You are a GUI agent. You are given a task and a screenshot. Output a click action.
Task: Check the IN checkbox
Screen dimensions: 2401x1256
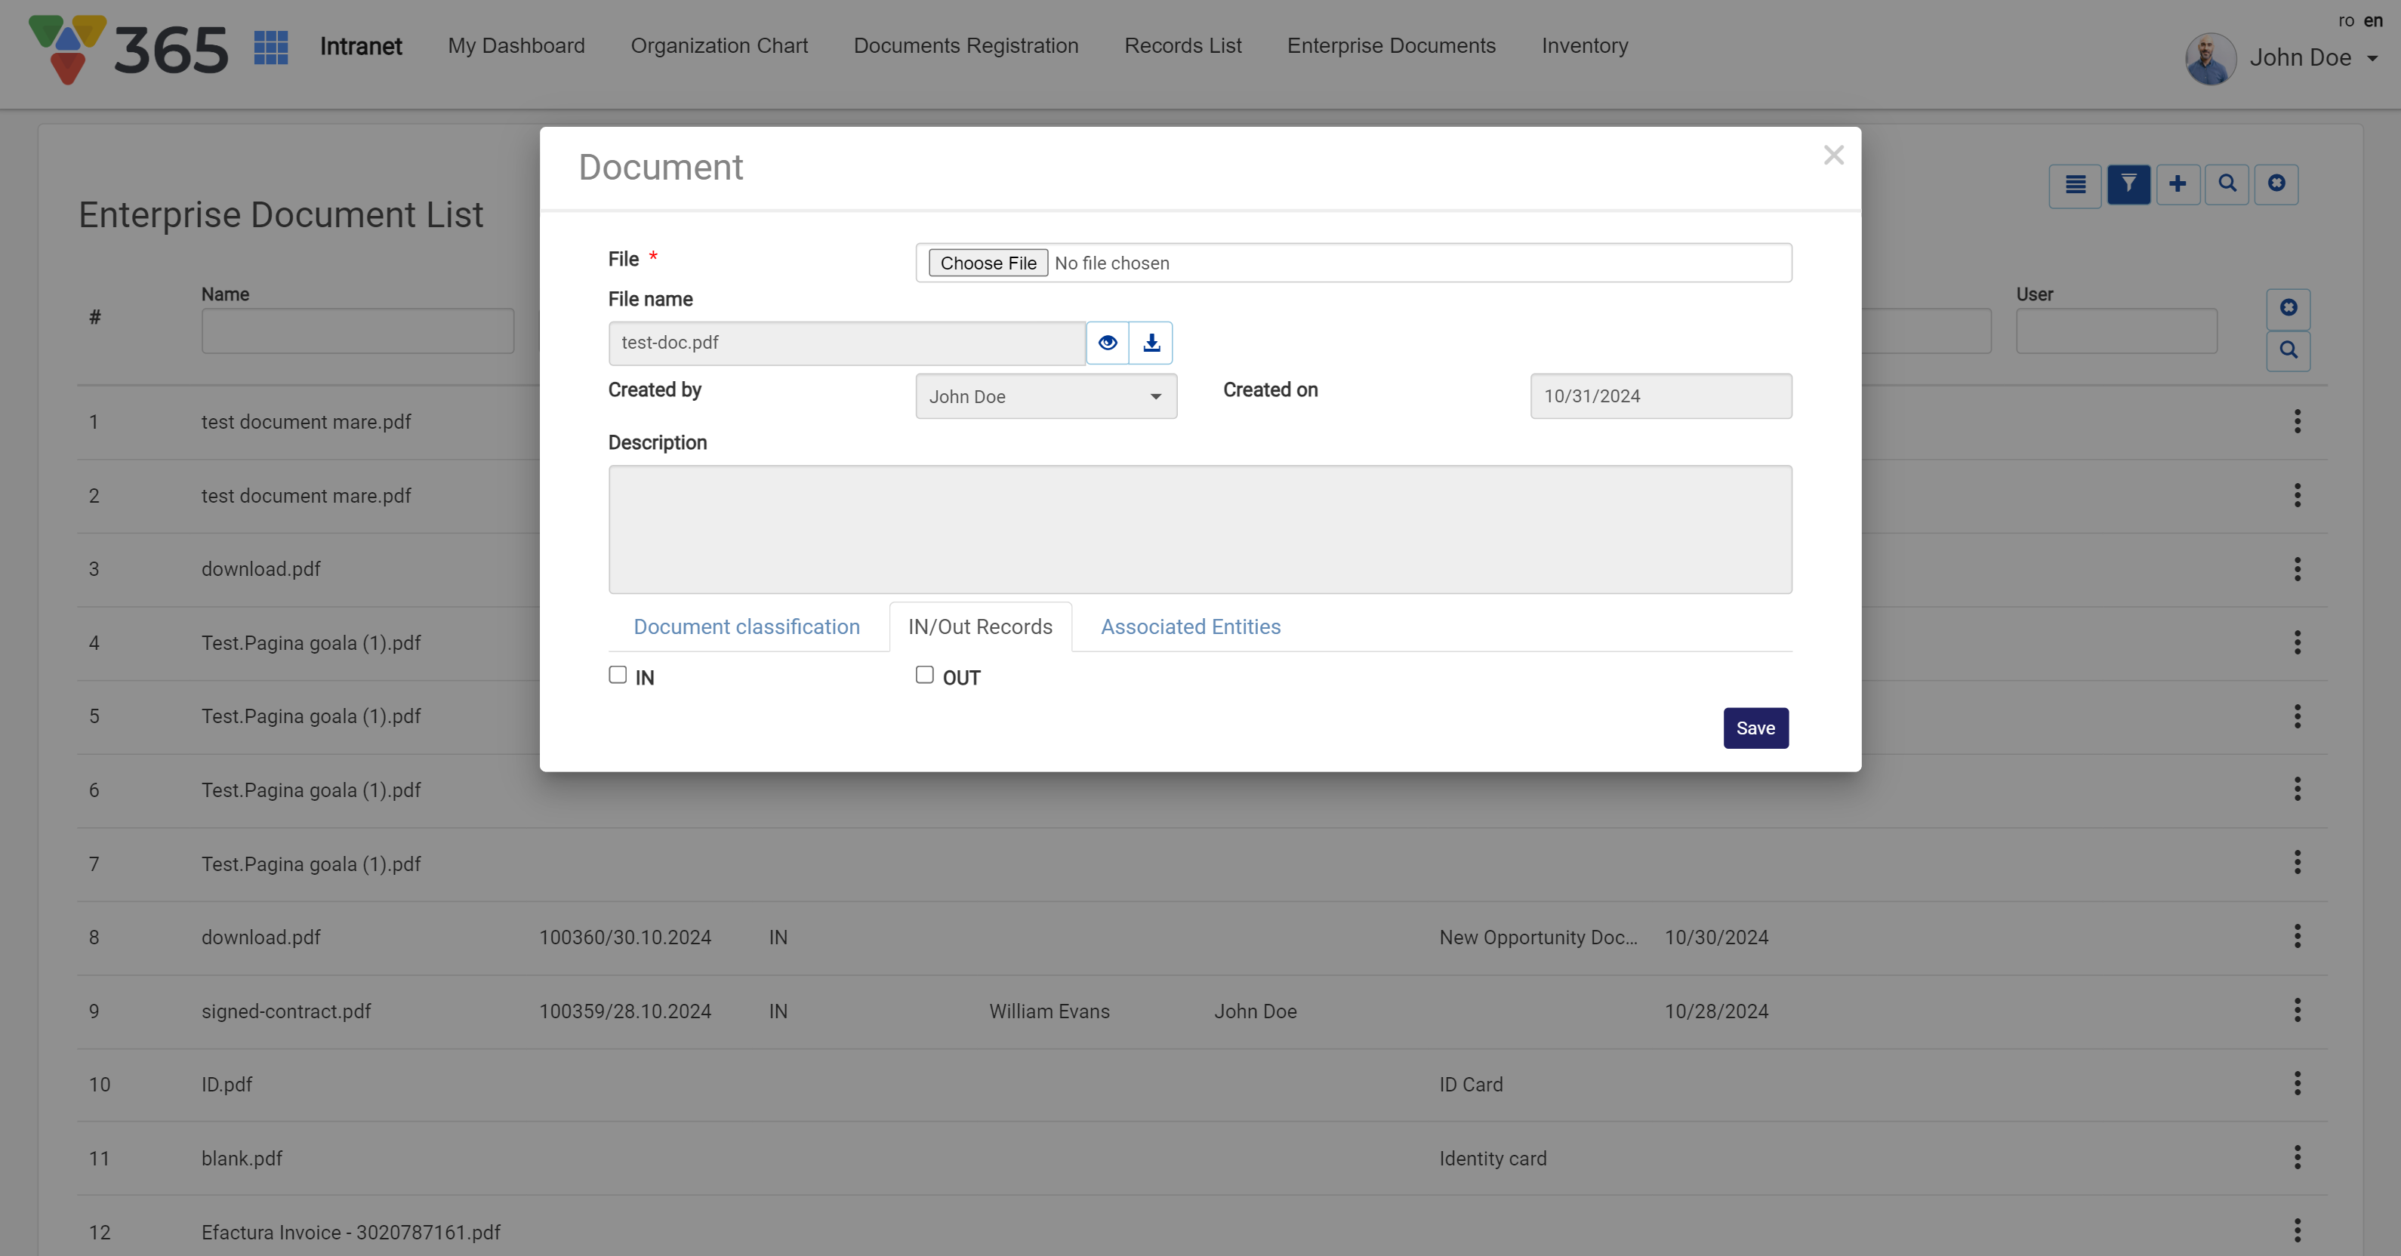(x=618, y=675)
